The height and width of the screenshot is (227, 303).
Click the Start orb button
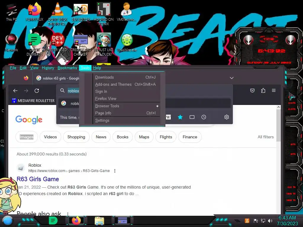pyautogui.click(x=7, y=220)
